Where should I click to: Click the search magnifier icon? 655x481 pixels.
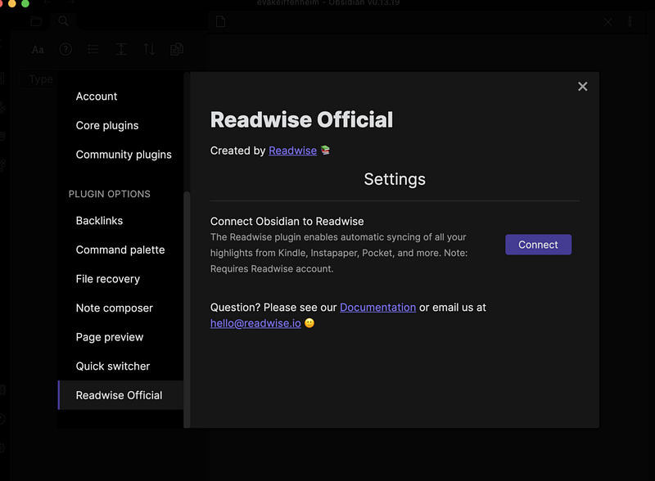point(64,21)
